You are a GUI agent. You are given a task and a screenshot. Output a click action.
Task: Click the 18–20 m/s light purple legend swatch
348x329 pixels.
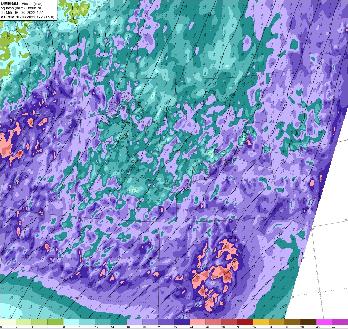coord(150,322)
